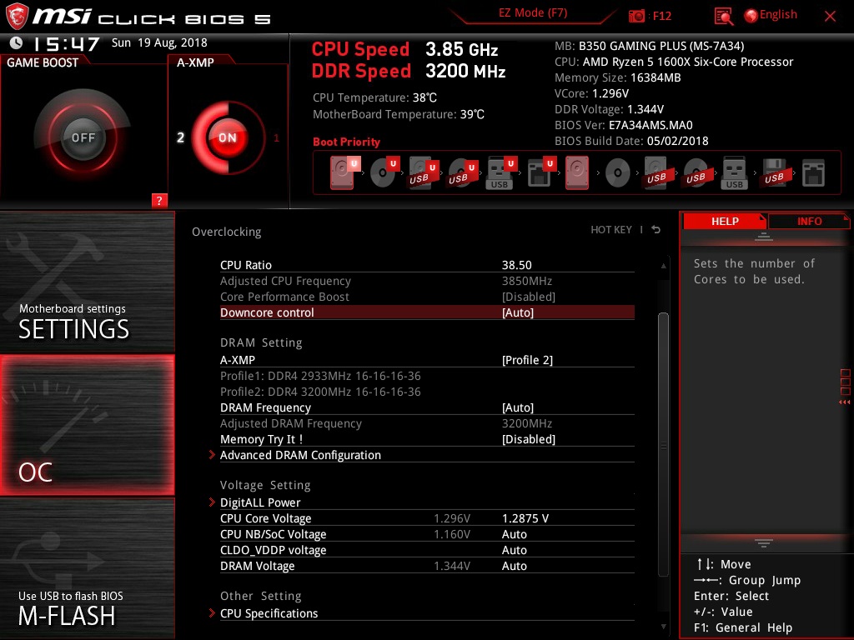Click Profile1: DDR4 2933MHz 16-16-16-36 text
This screenshot has width=854, height=640.
click(320, 376)
